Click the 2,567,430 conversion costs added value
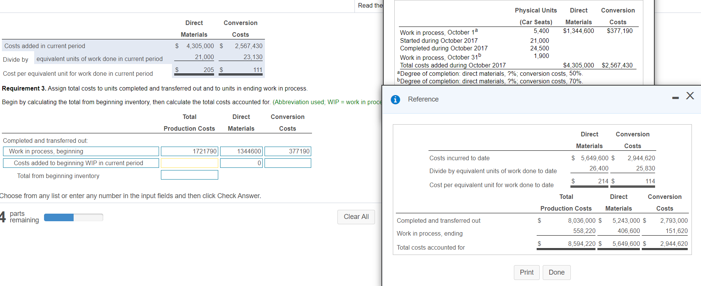Viewport: 701px width, 286px height. pos(249,46)
